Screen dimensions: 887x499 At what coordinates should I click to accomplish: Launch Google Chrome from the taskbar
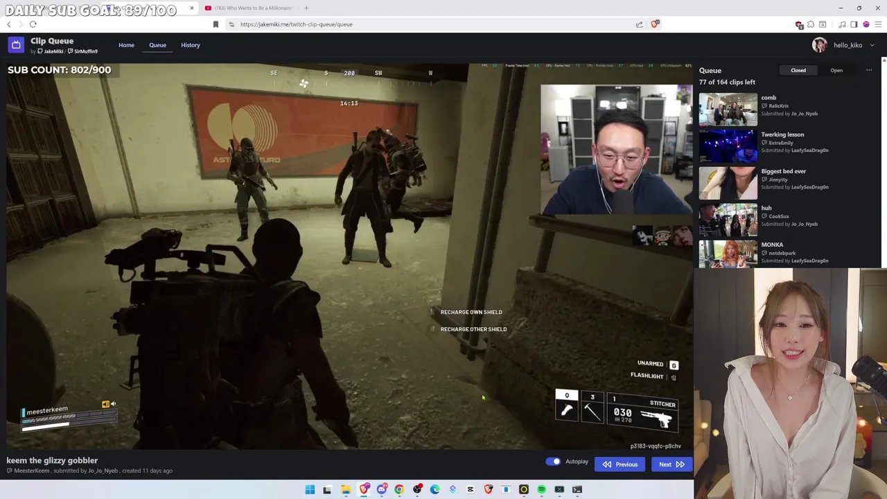tap(399, 489)
